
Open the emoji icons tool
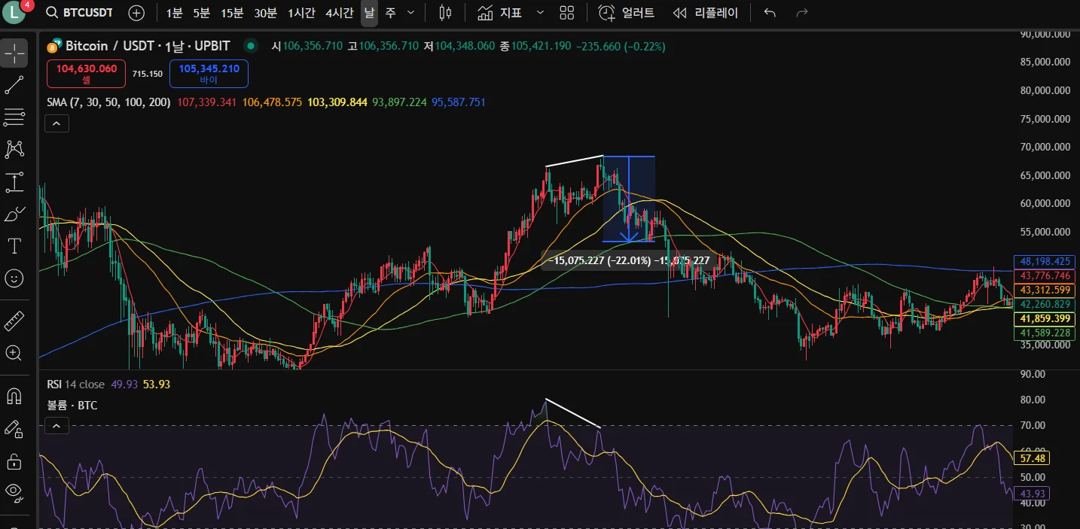tap(14, 278)
